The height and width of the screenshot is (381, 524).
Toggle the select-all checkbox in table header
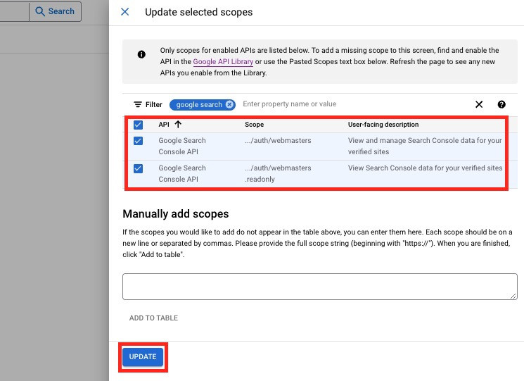point(138,125)
